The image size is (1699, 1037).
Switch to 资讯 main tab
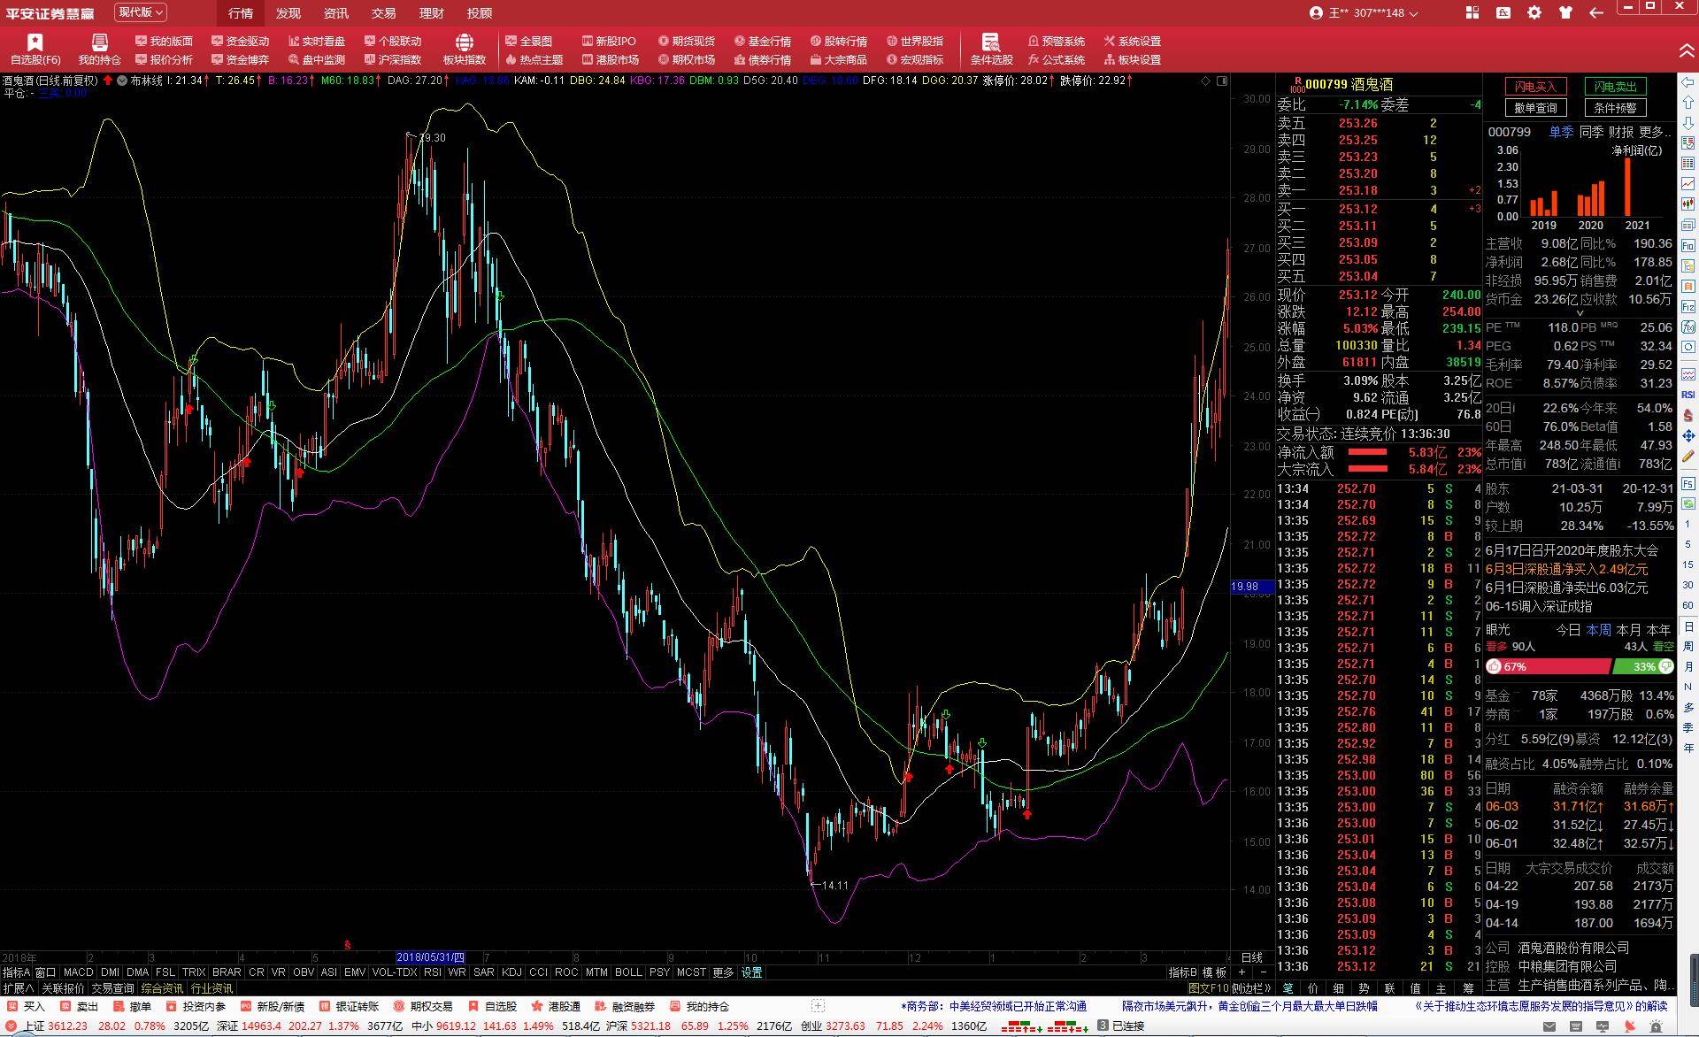click(335, 13)
